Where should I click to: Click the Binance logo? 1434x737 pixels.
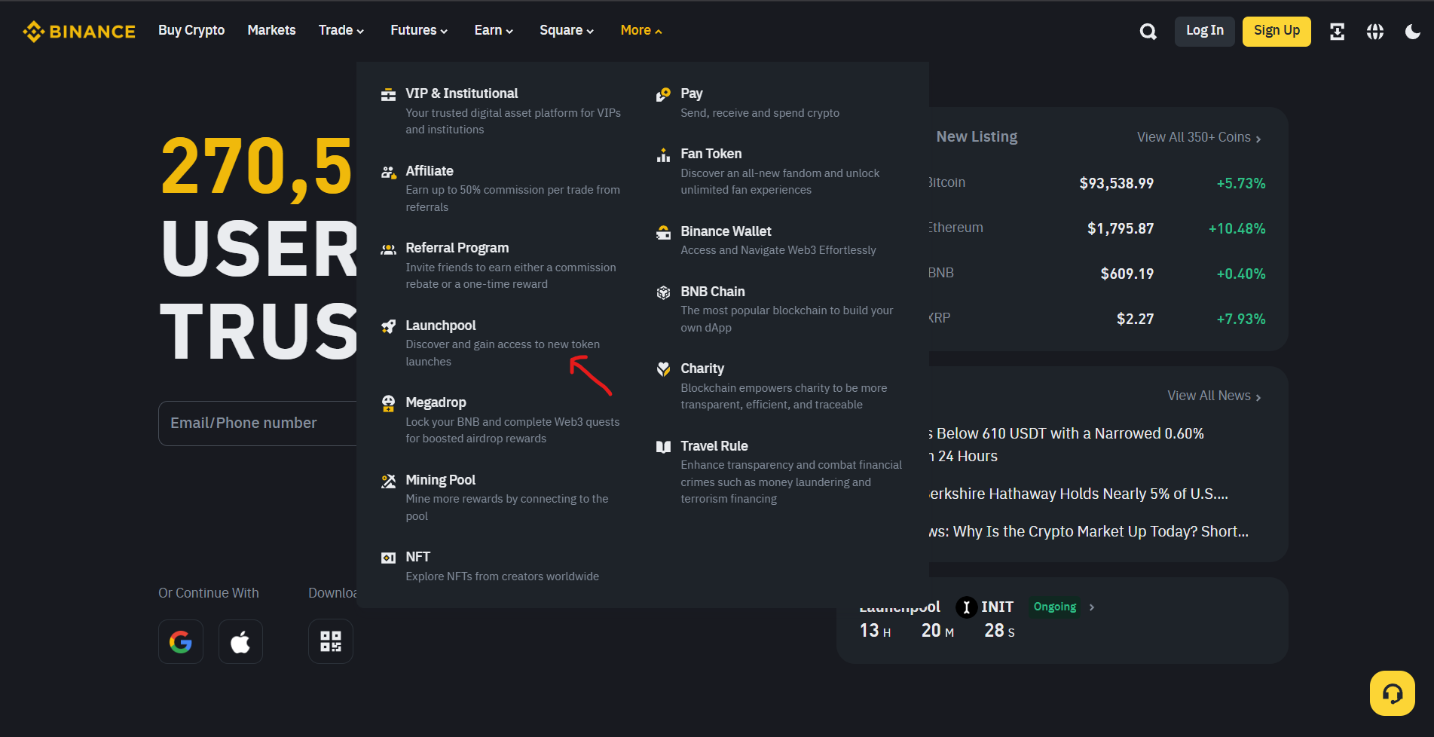pos(79,32)
